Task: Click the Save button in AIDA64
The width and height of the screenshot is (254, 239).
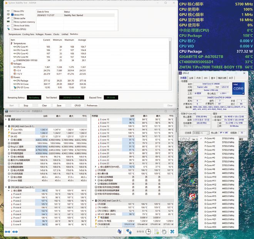Action: (59, 105)
